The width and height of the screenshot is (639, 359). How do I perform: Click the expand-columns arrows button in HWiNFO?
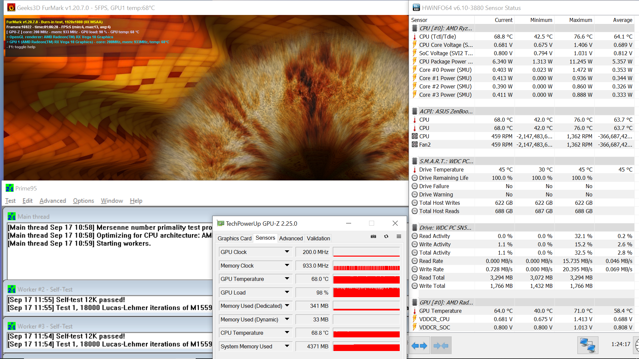[419, 346]
